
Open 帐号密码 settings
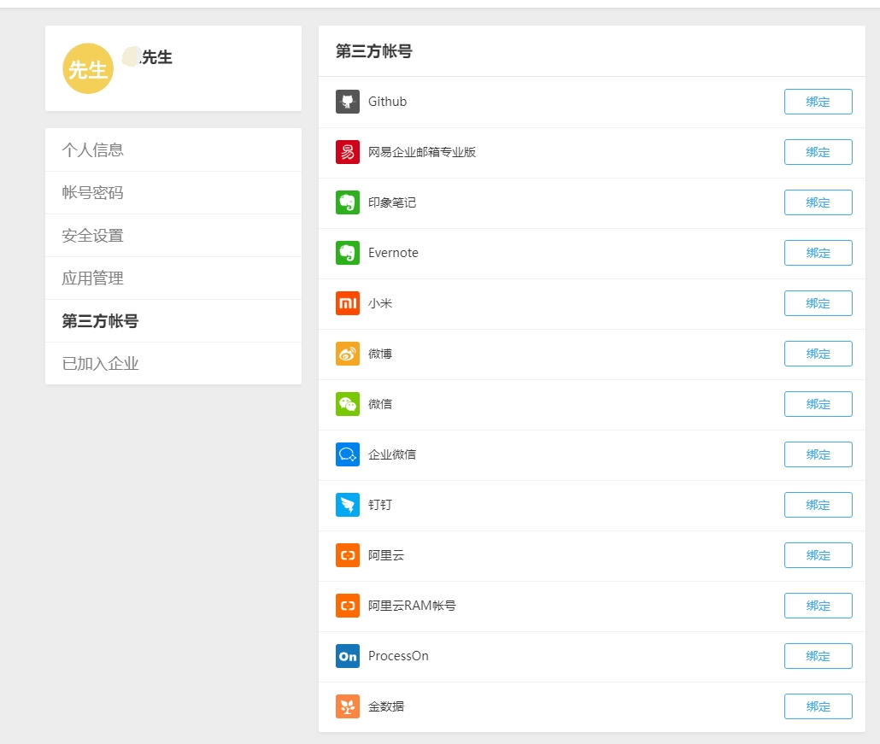click(x=93, y=192)
